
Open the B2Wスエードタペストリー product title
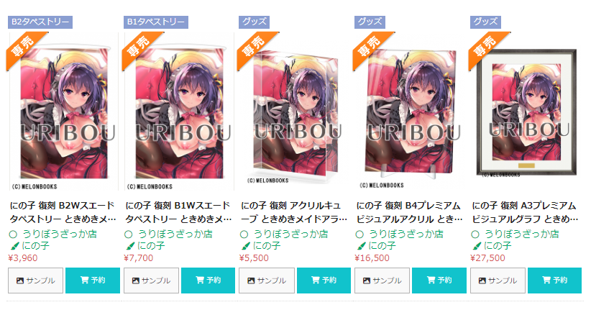(x=63, y=212)
